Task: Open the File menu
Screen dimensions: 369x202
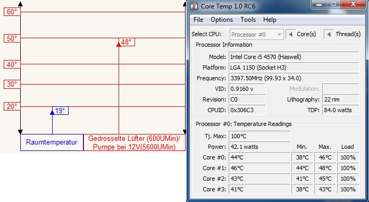Action: pyautogui.click(x=198, y=20)
